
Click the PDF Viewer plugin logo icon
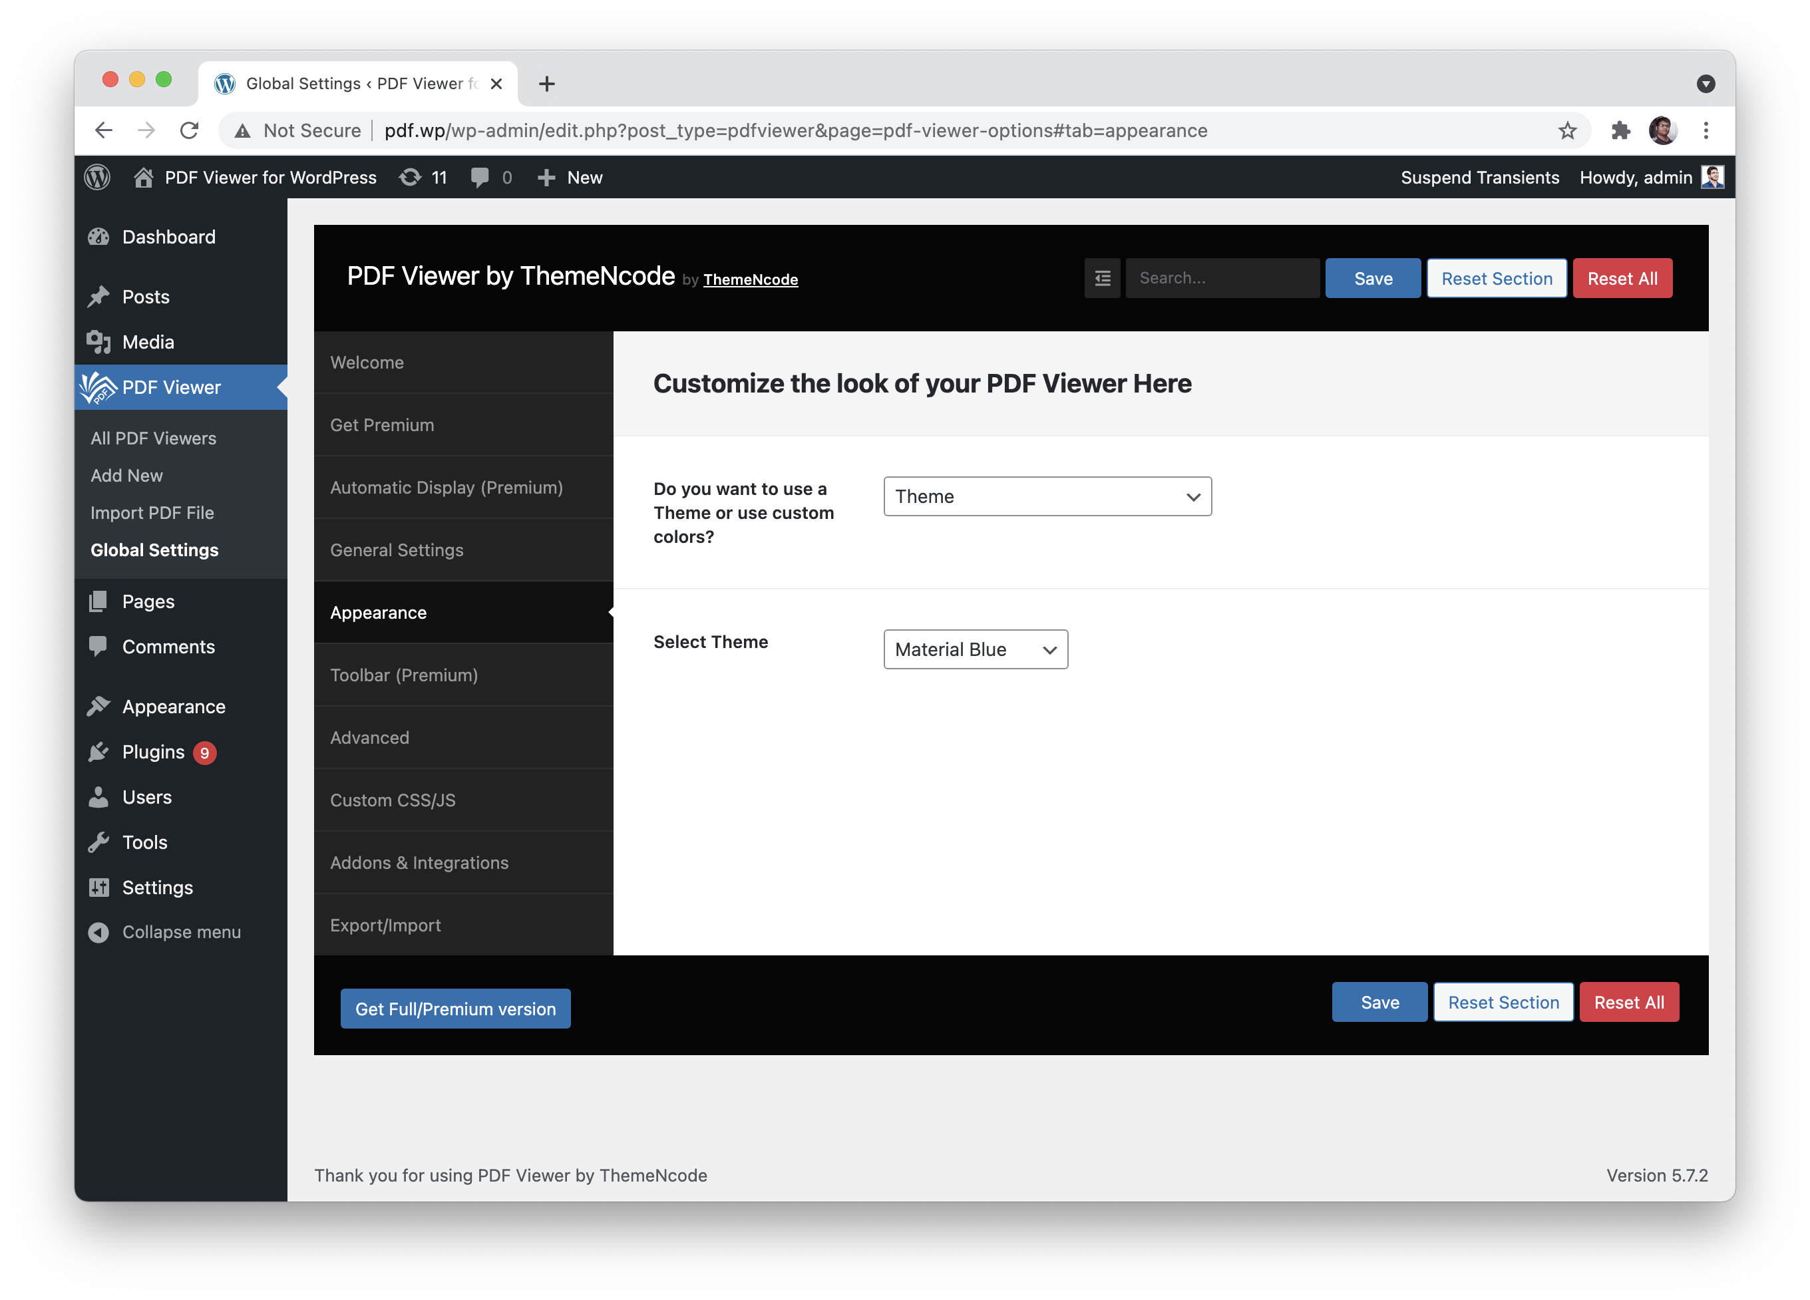pos(98,387)
